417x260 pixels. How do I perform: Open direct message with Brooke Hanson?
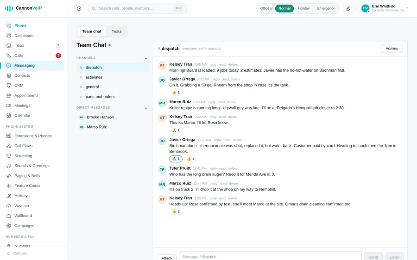(x=113, y=117)
